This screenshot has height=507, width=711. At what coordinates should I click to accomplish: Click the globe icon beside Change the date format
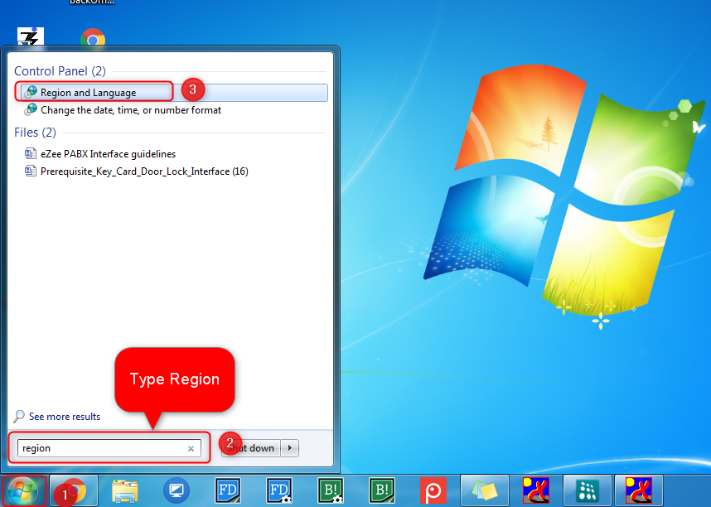point(31,109)
